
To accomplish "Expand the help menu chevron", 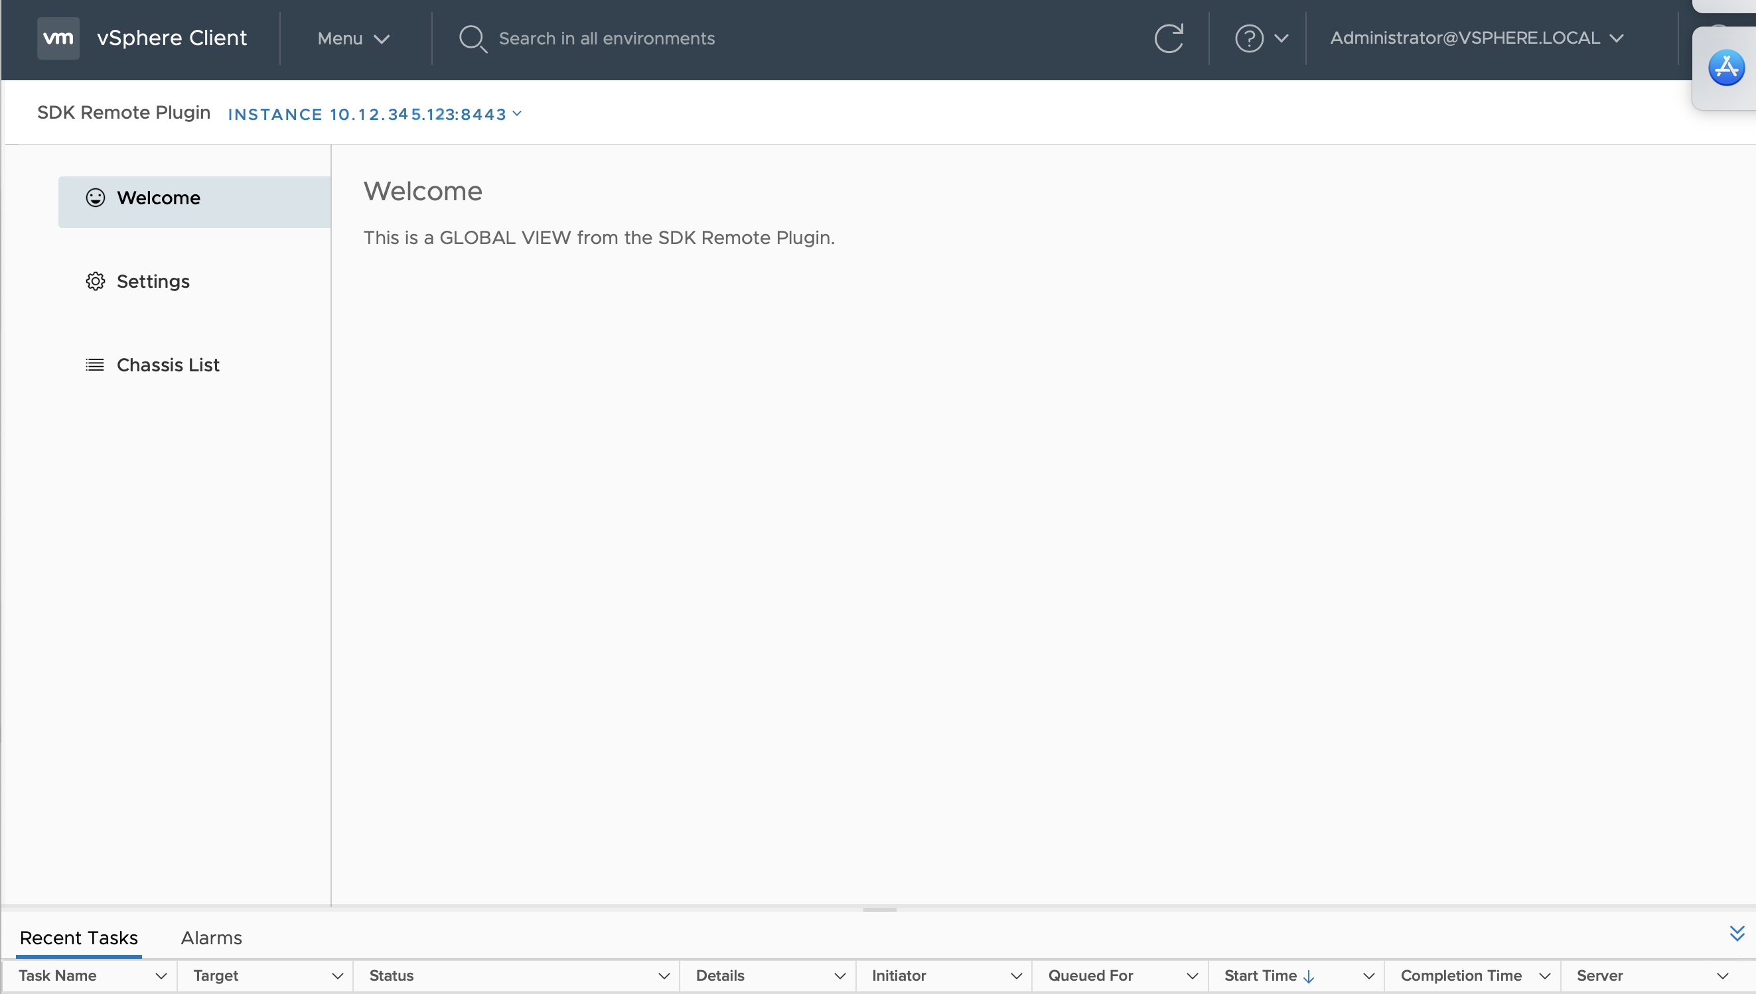I will click(1281, 38).
